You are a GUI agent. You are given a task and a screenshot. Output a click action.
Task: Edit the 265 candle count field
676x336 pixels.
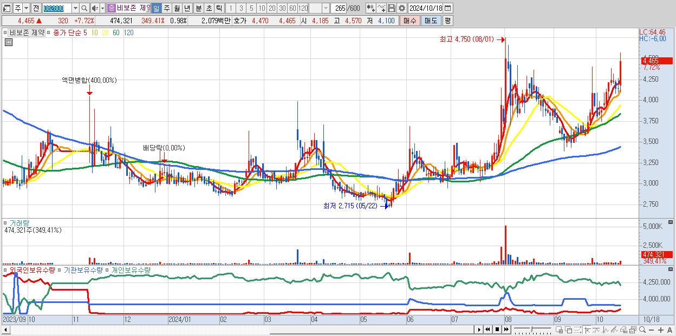click(x=339, y=8)
